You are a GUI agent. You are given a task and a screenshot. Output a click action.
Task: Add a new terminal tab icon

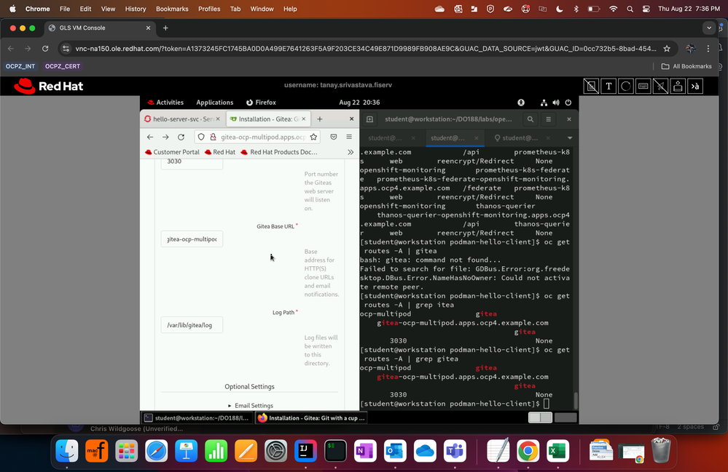tap(369, 119)
